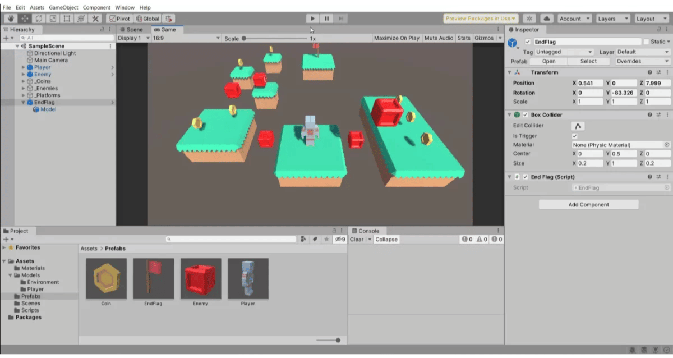Switch to the Scene view tab
Viewport: 673px width, 358px height.
coord(133,29)
